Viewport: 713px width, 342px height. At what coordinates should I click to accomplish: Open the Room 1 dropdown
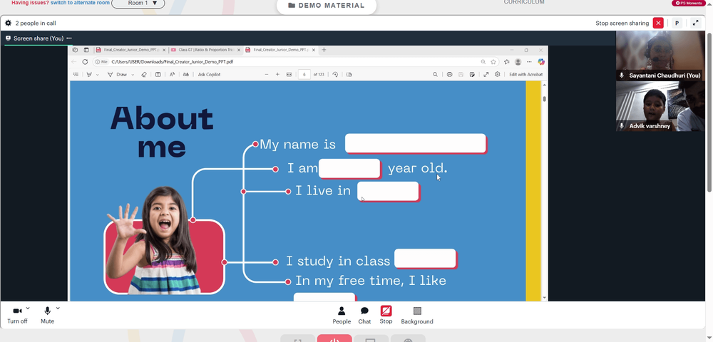(x=138, y=3)
